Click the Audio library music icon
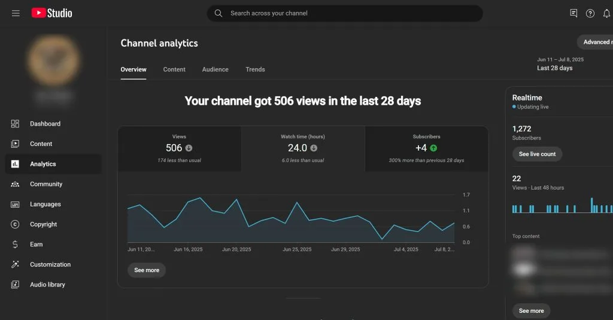The height and width of the screenshot is (320, 613). pyautogui.click(x=15, y=285)
